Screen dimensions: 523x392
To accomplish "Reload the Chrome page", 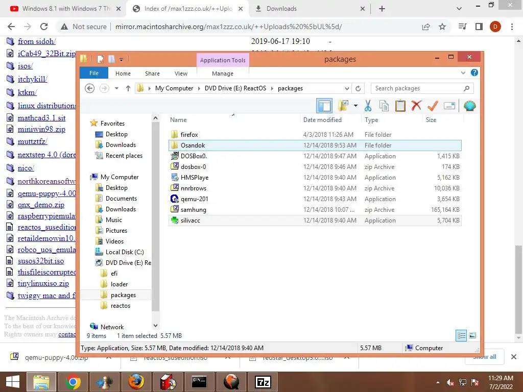I will [44, 27].
